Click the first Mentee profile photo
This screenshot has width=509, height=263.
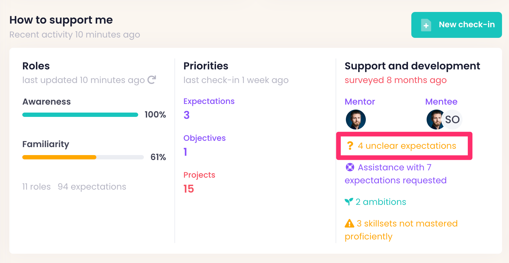coord(435,120)
